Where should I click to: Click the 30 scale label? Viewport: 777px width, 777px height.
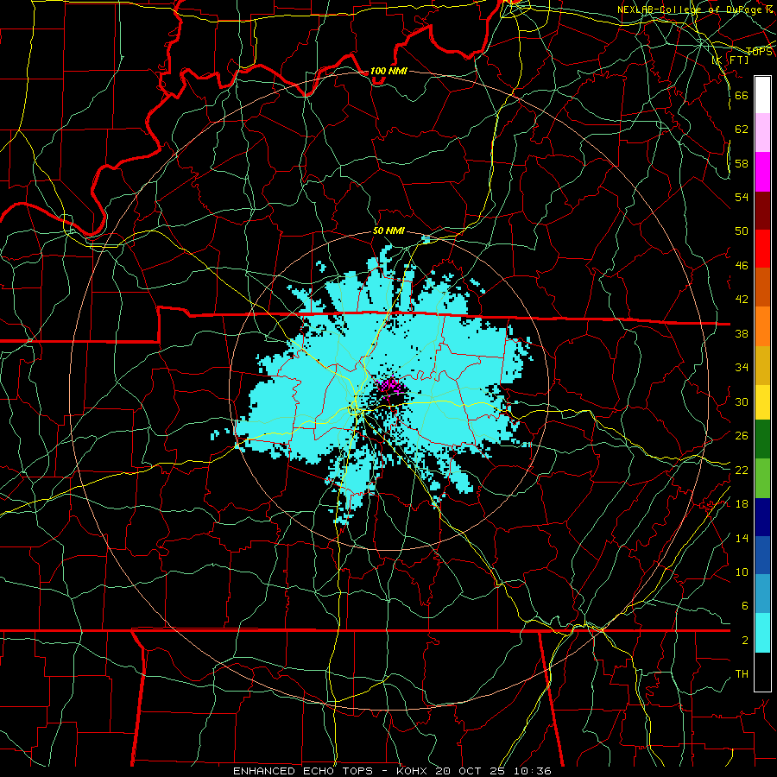coord(742,401)
